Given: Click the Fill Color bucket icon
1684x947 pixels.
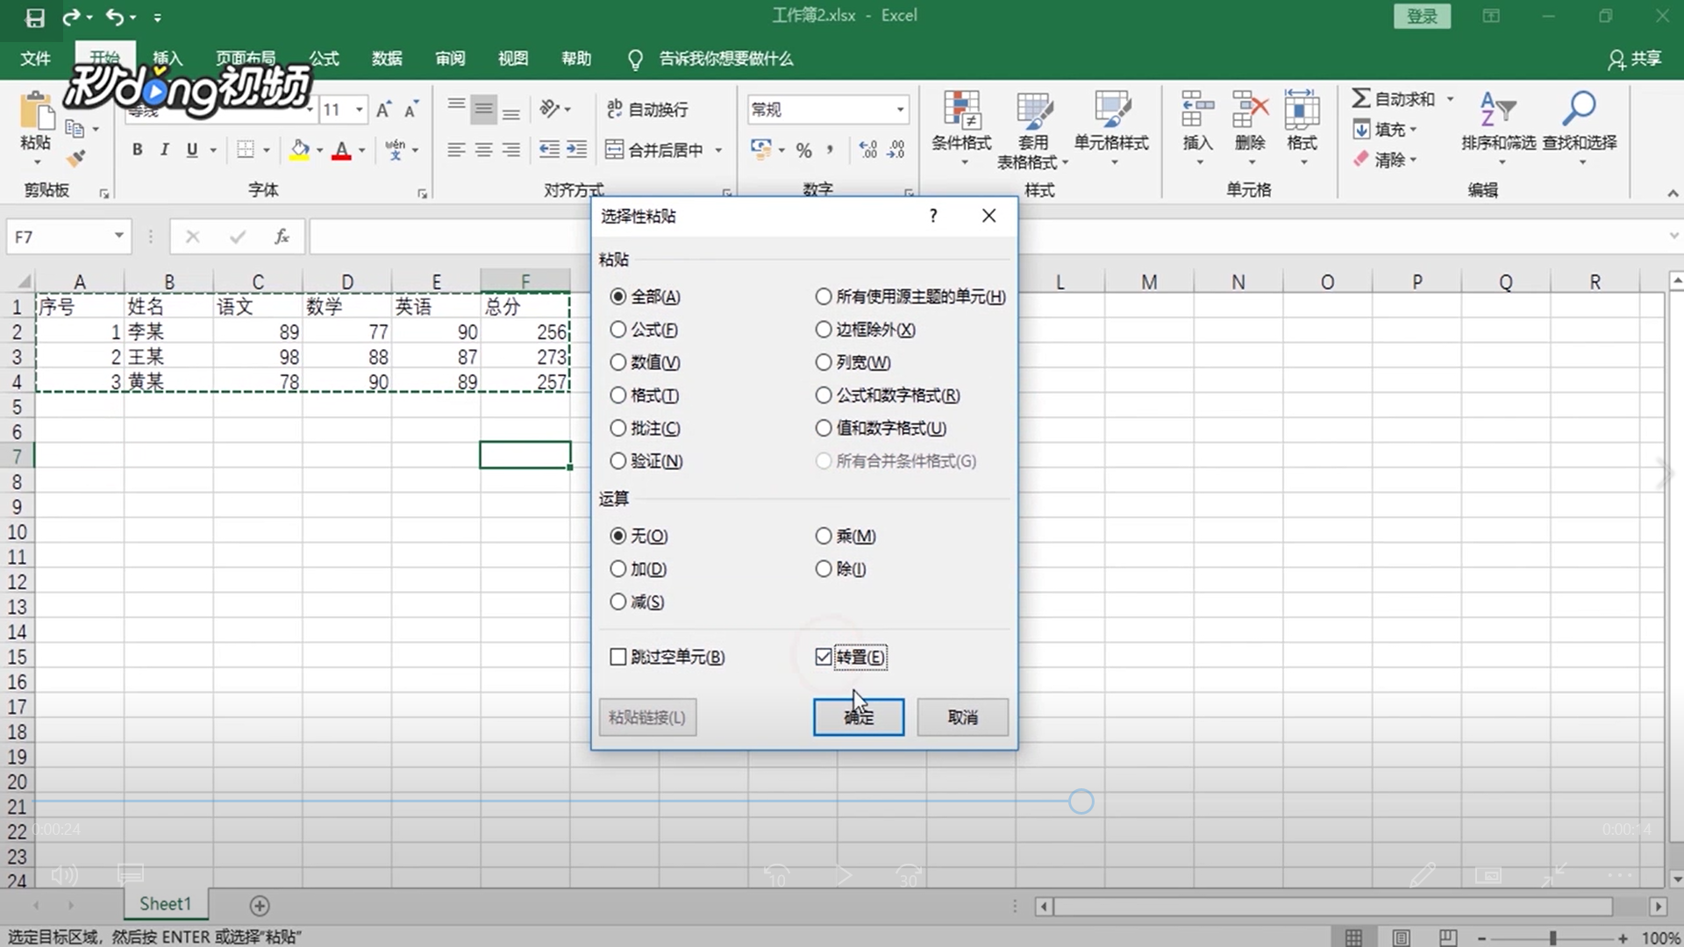Looking at the screenshot, I should point(300,150).
